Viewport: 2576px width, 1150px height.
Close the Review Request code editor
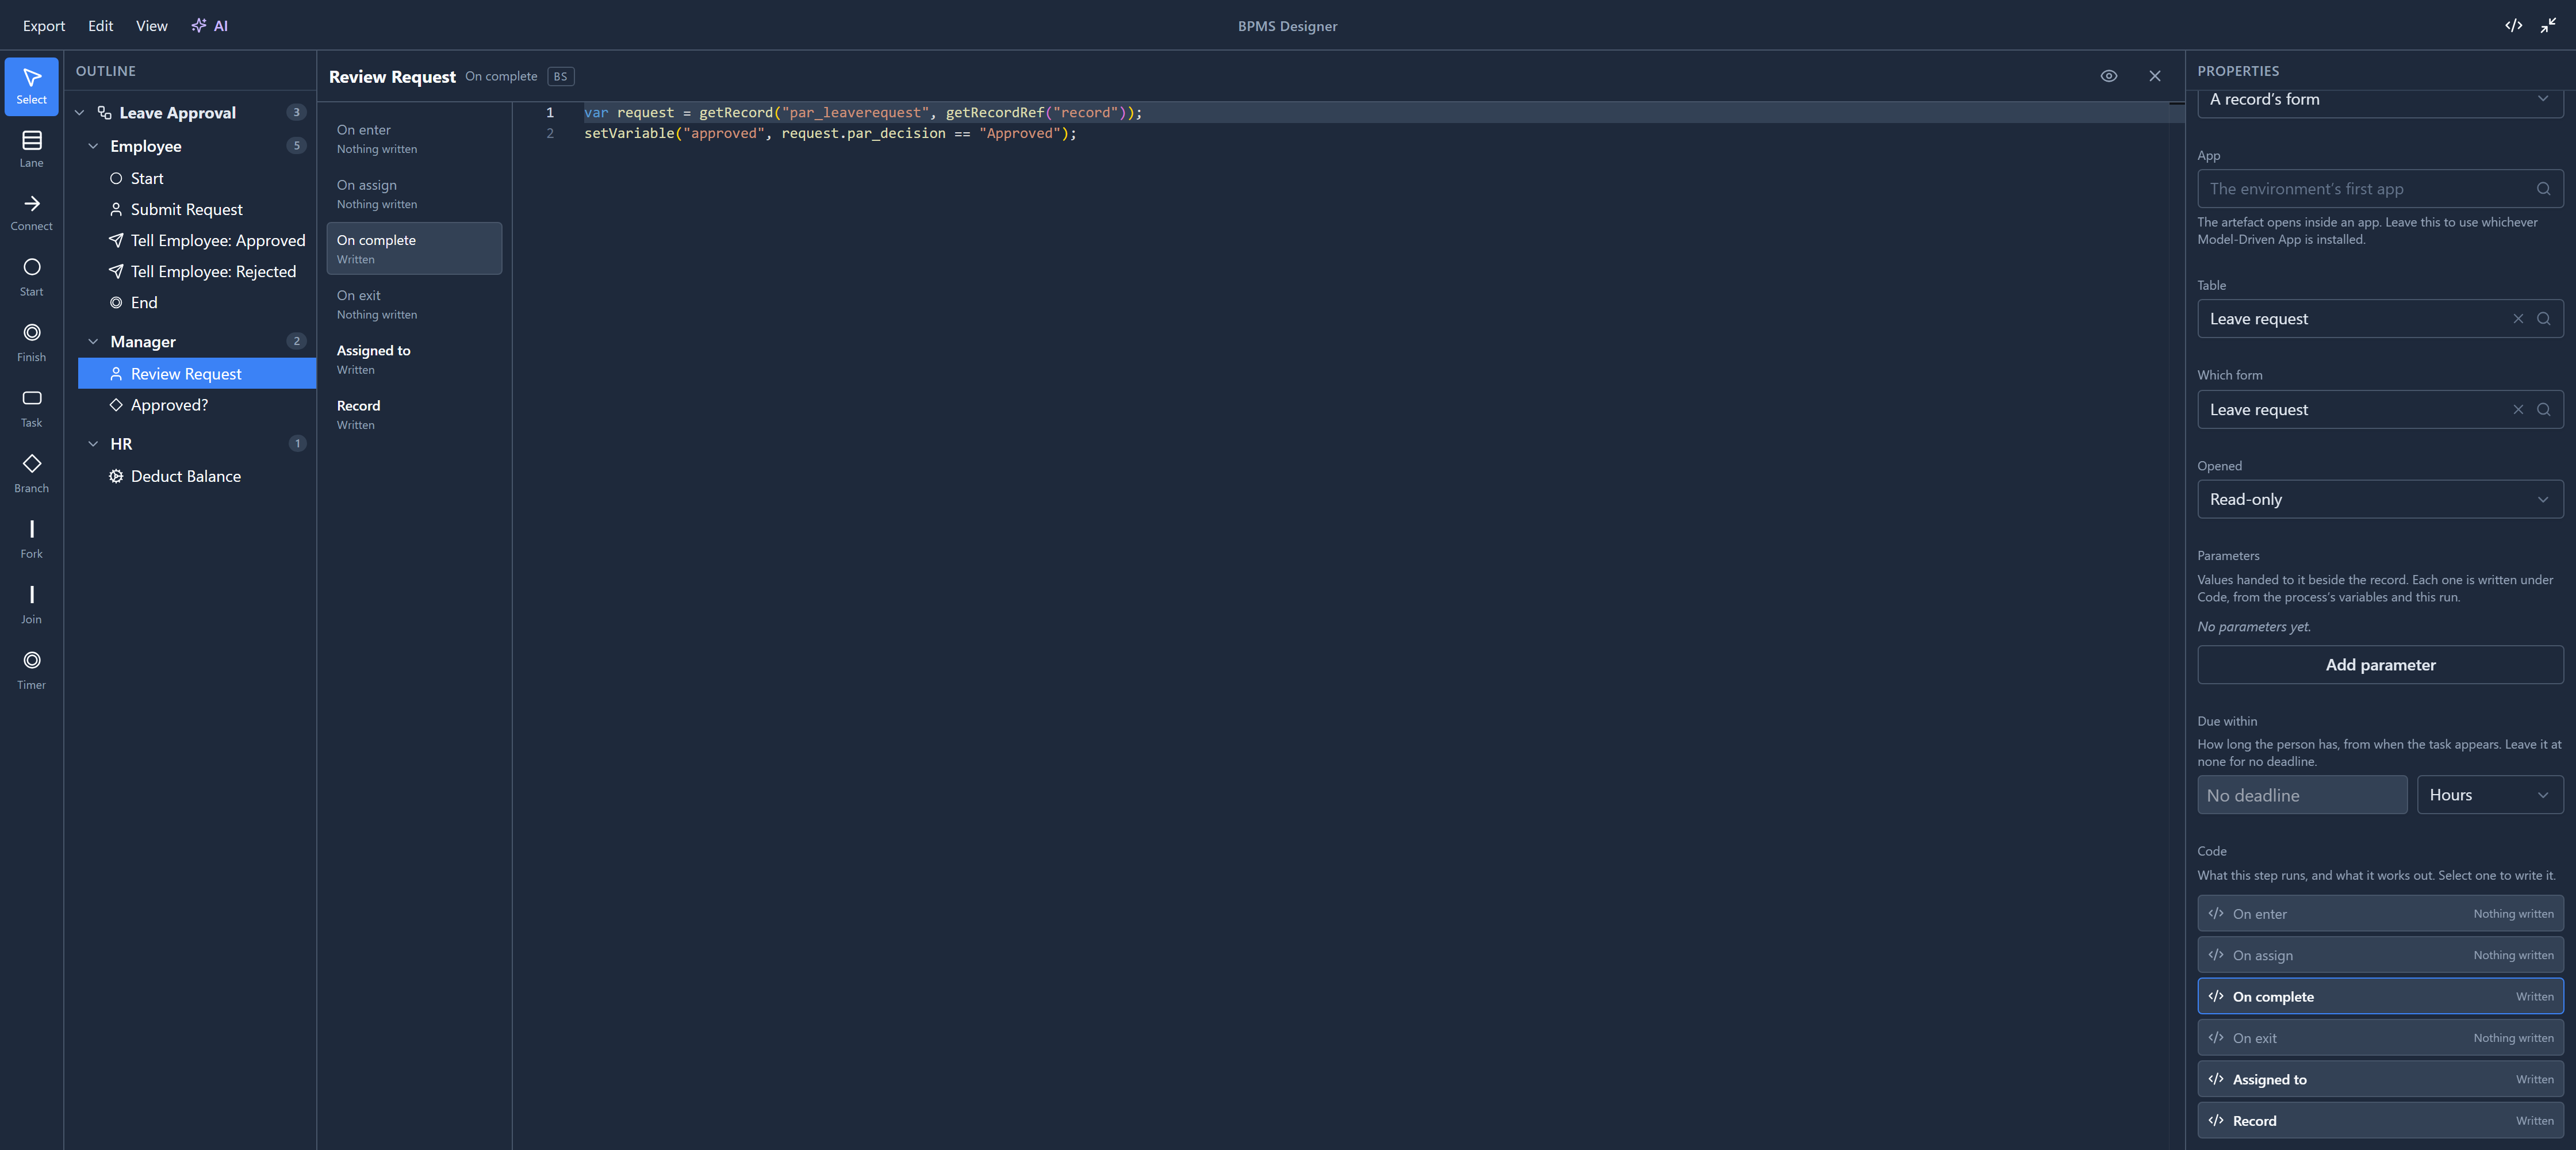click(2154, 76)
